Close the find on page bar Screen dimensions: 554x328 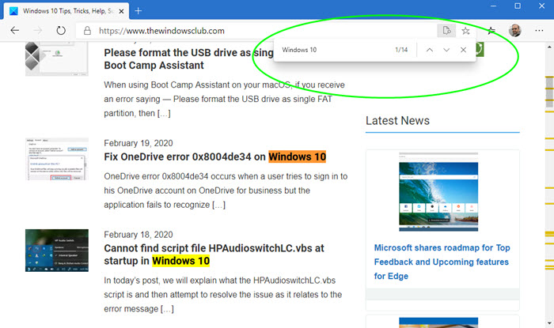[x=463, y=50]
